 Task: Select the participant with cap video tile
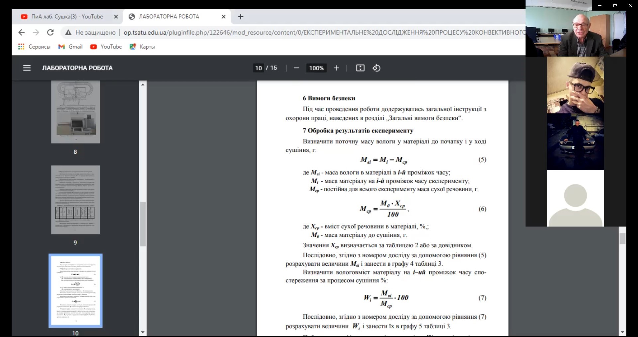click(x=576, y=85)
